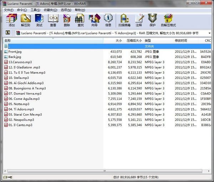
Task: Select the file 08. Buongiorno A Te.mp3
Action: (27, 89)
